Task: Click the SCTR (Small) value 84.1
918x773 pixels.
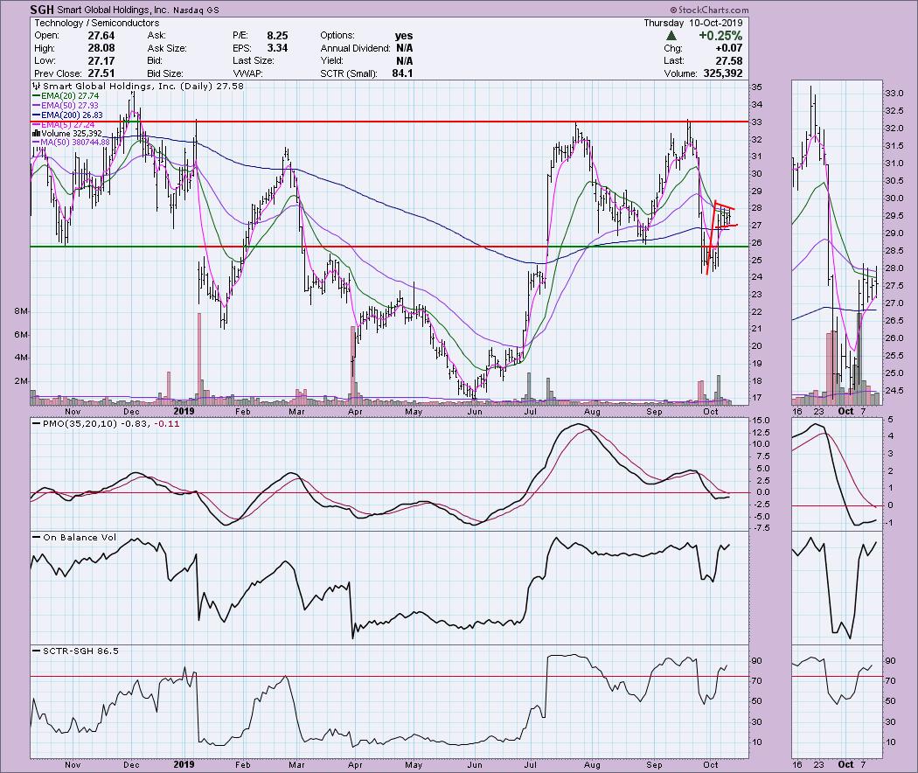Action: [402, 73]
